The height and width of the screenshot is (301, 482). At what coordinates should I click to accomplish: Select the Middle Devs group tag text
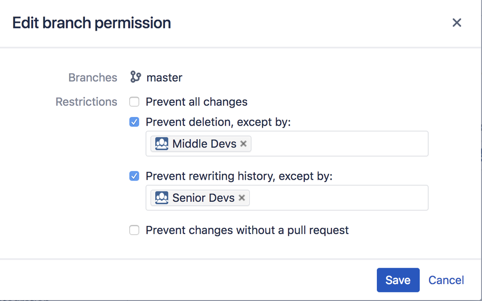click(x=204, y=144)
